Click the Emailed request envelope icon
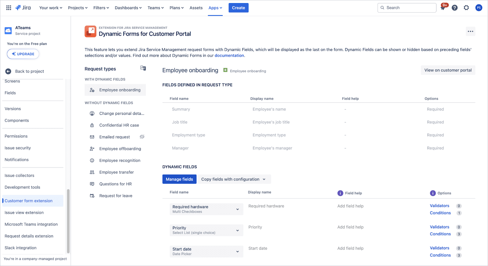The width and height of the screenshot is (488, 266). [92, 137]
